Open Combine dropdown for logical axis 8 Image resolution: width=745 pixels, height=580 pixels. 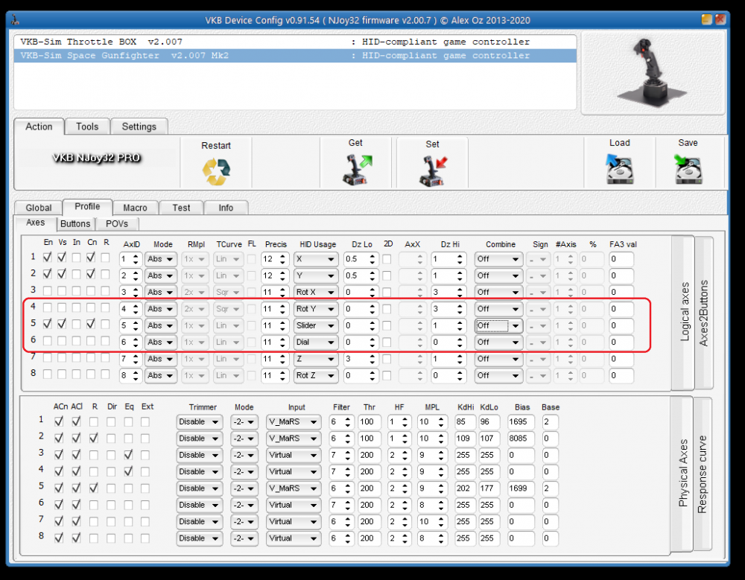(498, 375)
